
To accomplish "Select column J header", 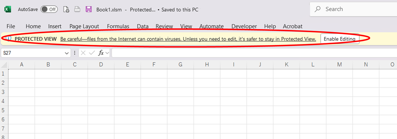I will click(260, 65).
